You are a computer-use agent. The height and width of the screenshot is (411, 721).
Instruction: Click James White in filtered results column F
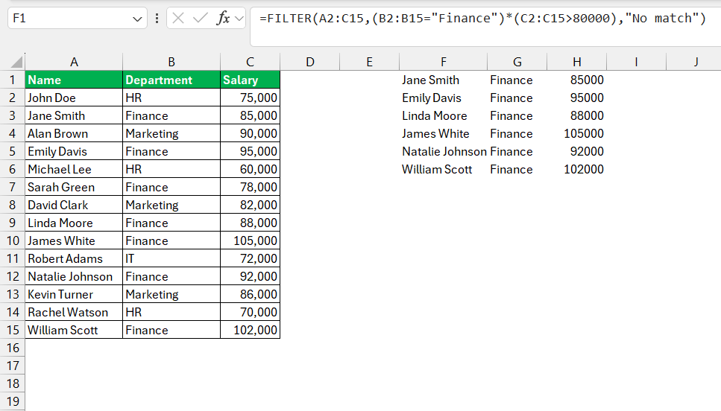[444, 133]
